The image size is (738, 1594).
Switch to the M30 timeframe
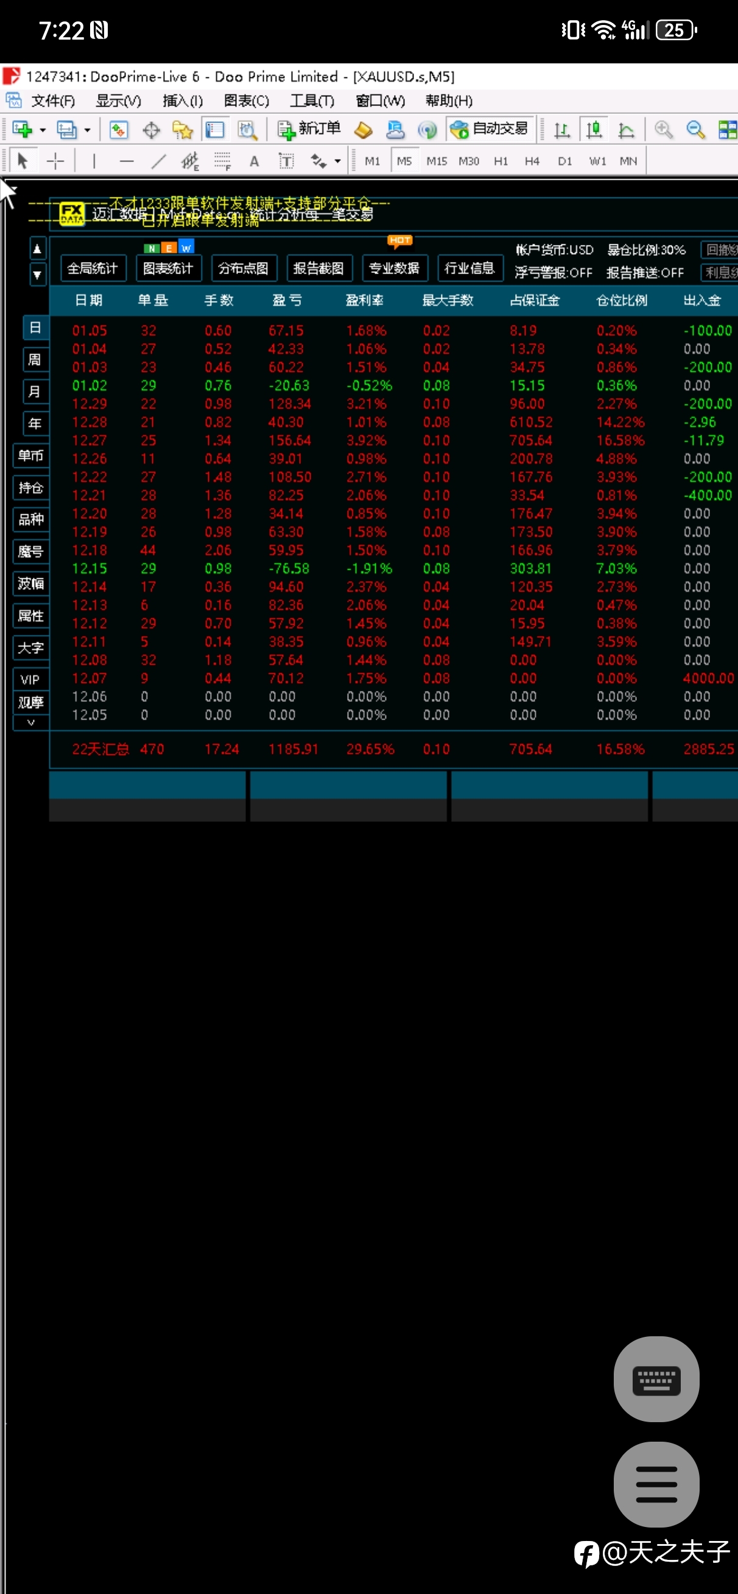pos(469,161)
